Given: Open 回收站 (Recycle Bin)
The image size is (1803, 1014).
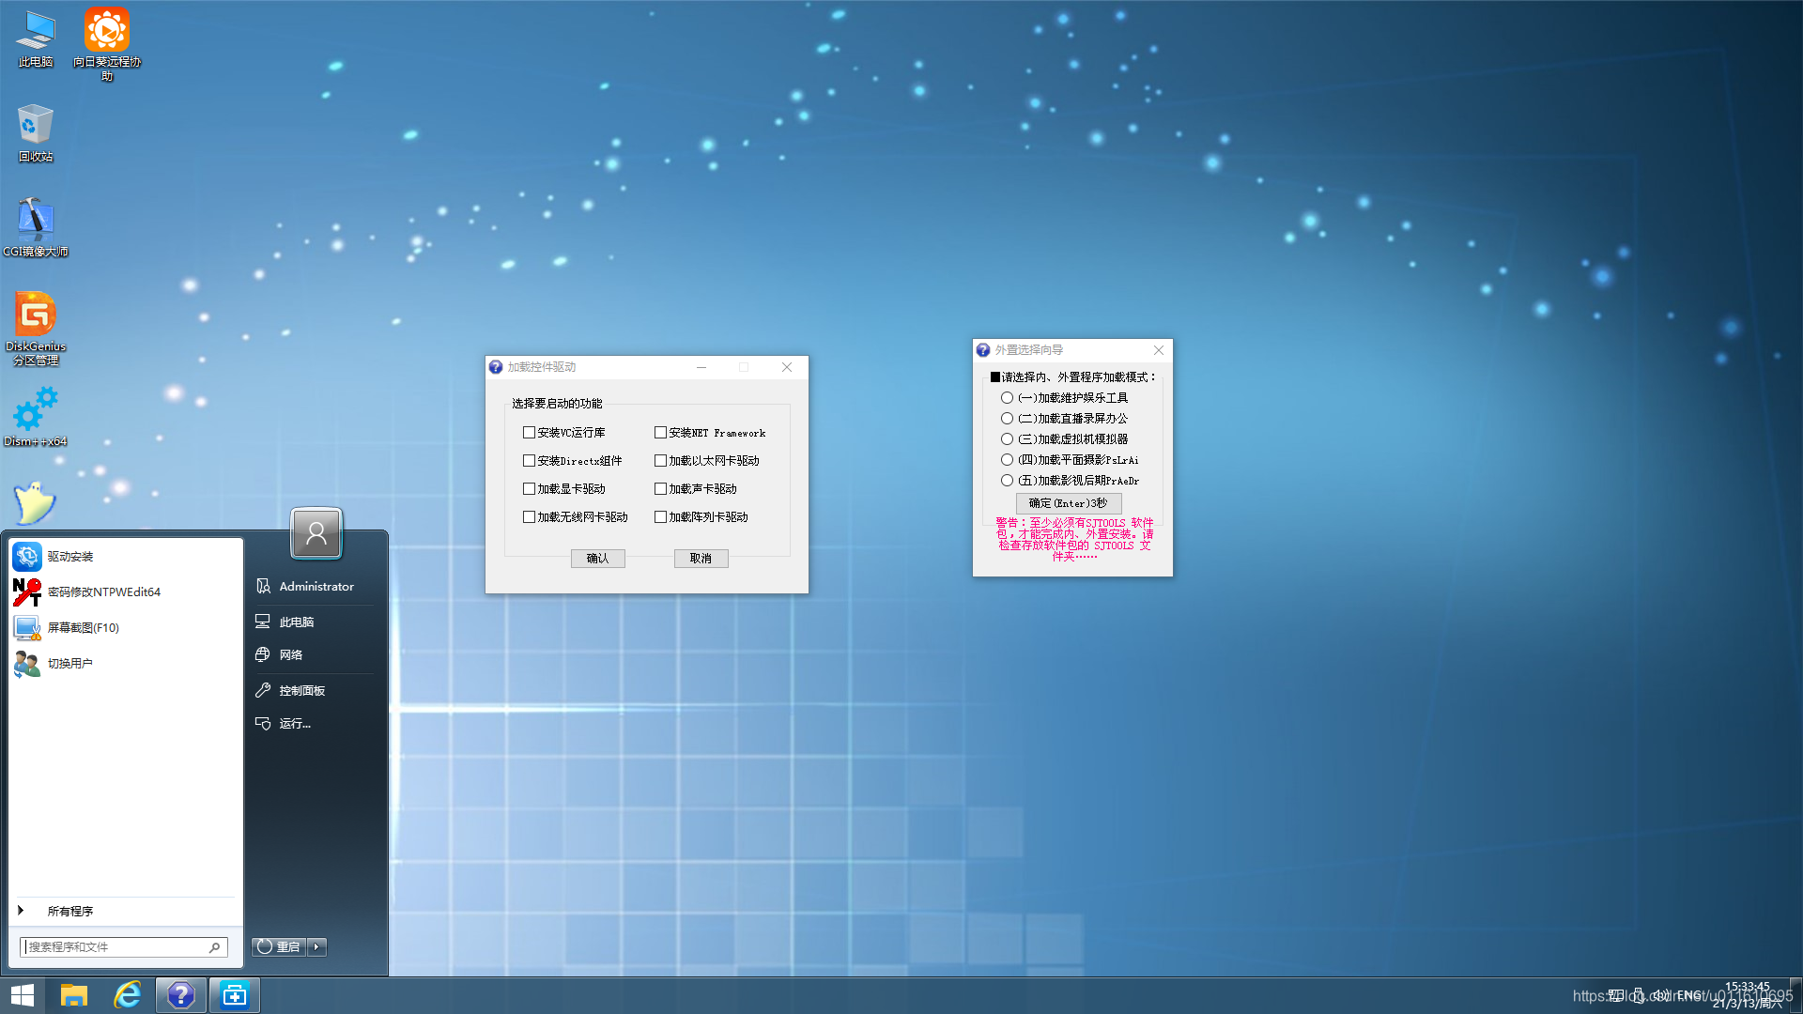Looking at the screenshot, I should 35,127.
